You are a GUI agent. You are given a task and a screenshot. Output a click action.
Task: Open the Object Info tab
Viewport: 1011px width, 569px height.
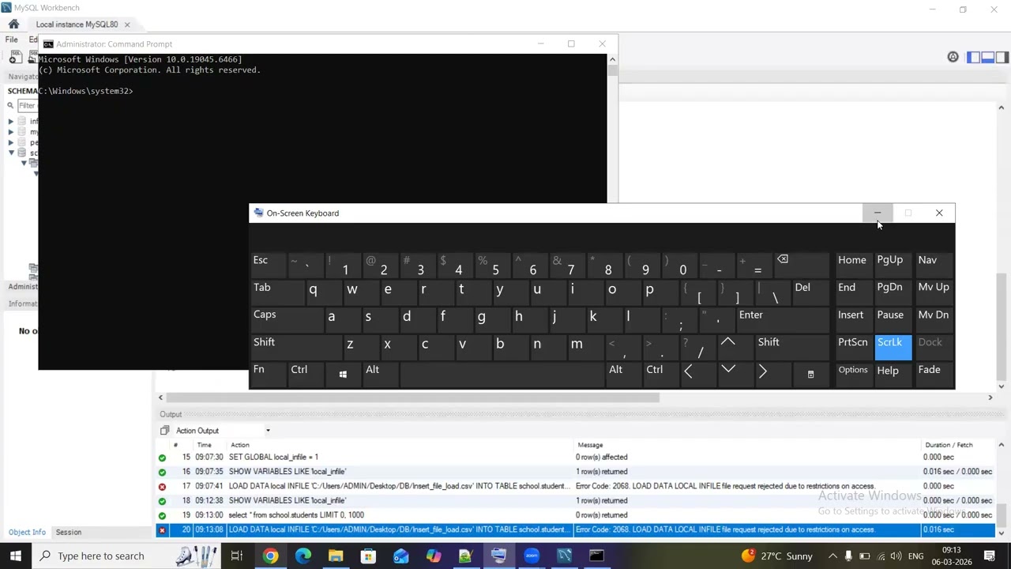[x=27, y=532]
